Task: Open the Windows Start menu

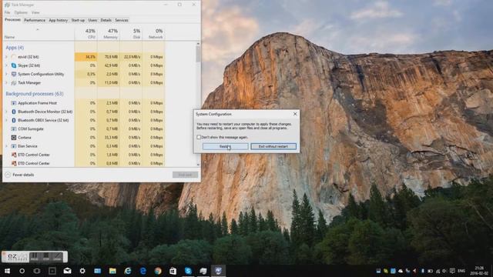Action: 7,271
